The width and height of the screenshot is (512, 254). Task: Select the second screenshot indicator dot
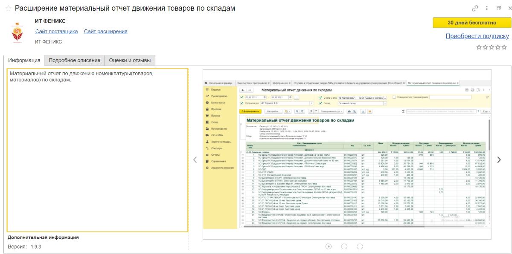[344, 246]
